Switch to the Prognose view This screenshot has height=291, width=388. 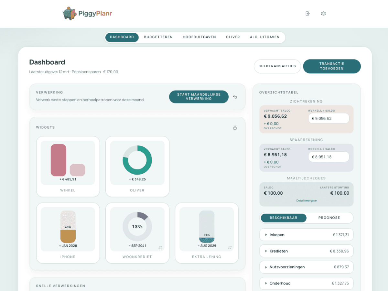(329, 218)
